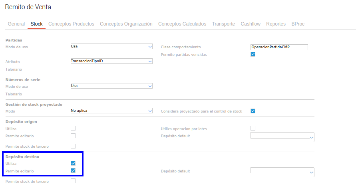Expand Depósito origen's Depósito default dropdown
The height and width of the screenshot is (190, 356).
point(282,136)
